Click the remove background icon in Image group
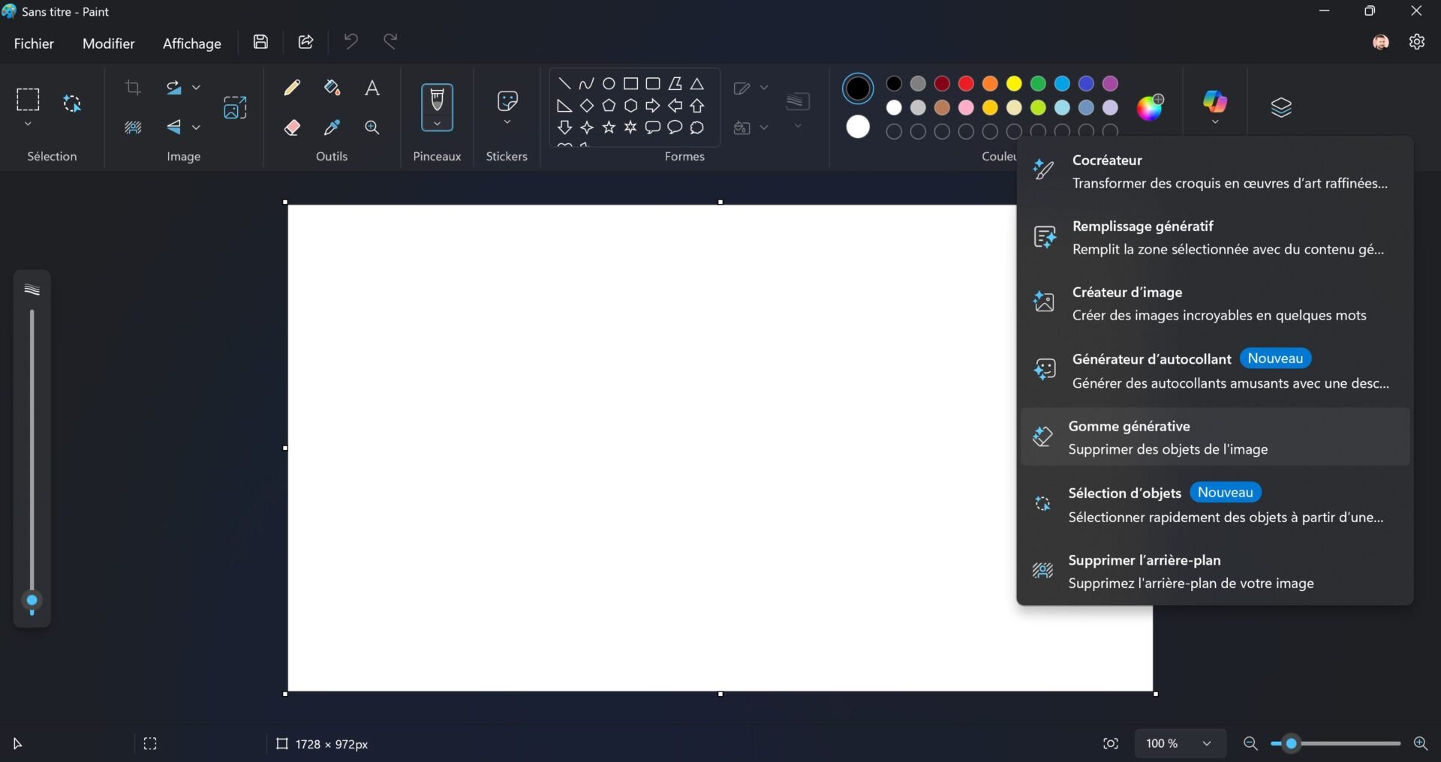 133,127
